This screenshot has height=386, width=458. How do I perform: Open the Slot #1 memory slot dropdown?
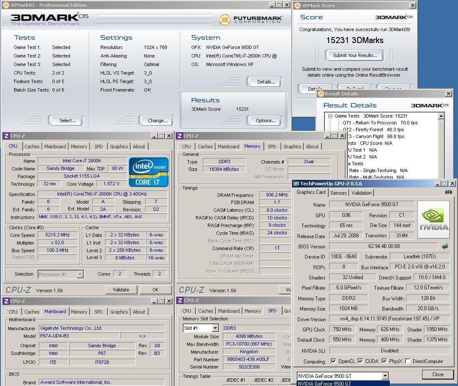[x=215, y=328]
